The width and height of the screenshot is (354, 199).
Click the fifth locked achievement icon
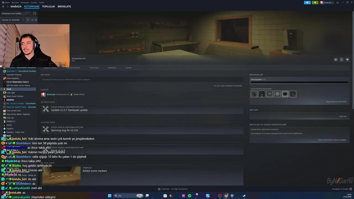click(x=285, y=94)
